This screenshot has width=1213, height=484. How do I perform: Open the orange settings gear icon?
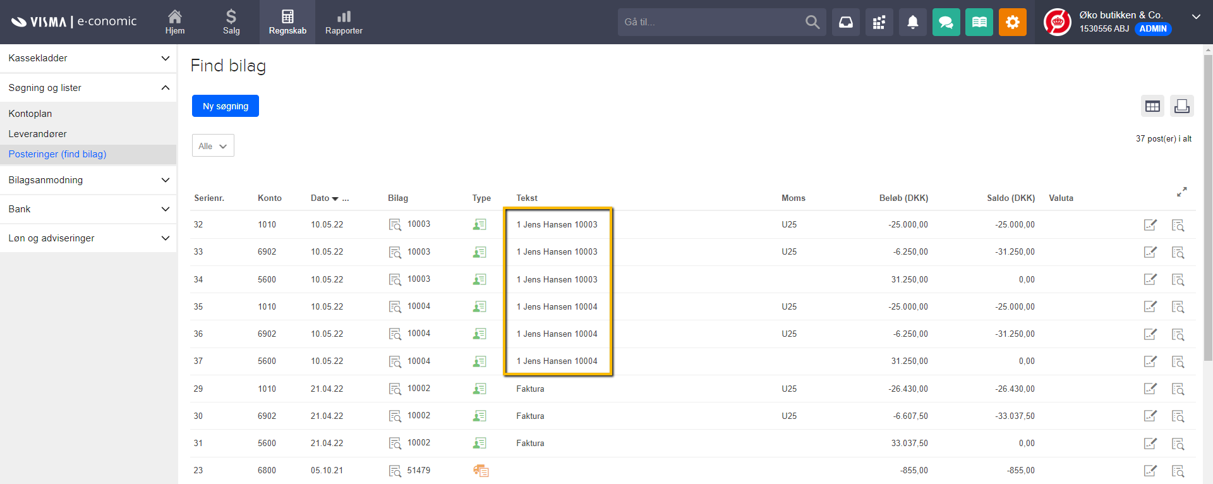1012,22
